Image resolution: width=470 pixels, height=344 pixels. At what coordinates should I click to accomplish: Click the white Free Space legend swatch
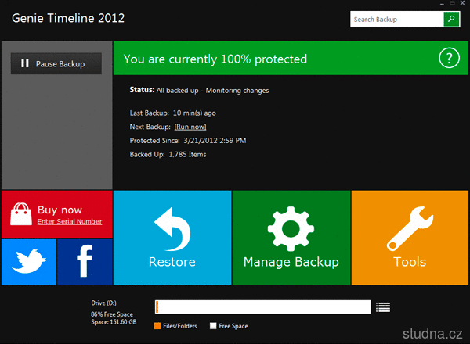[x=213, y=326]
